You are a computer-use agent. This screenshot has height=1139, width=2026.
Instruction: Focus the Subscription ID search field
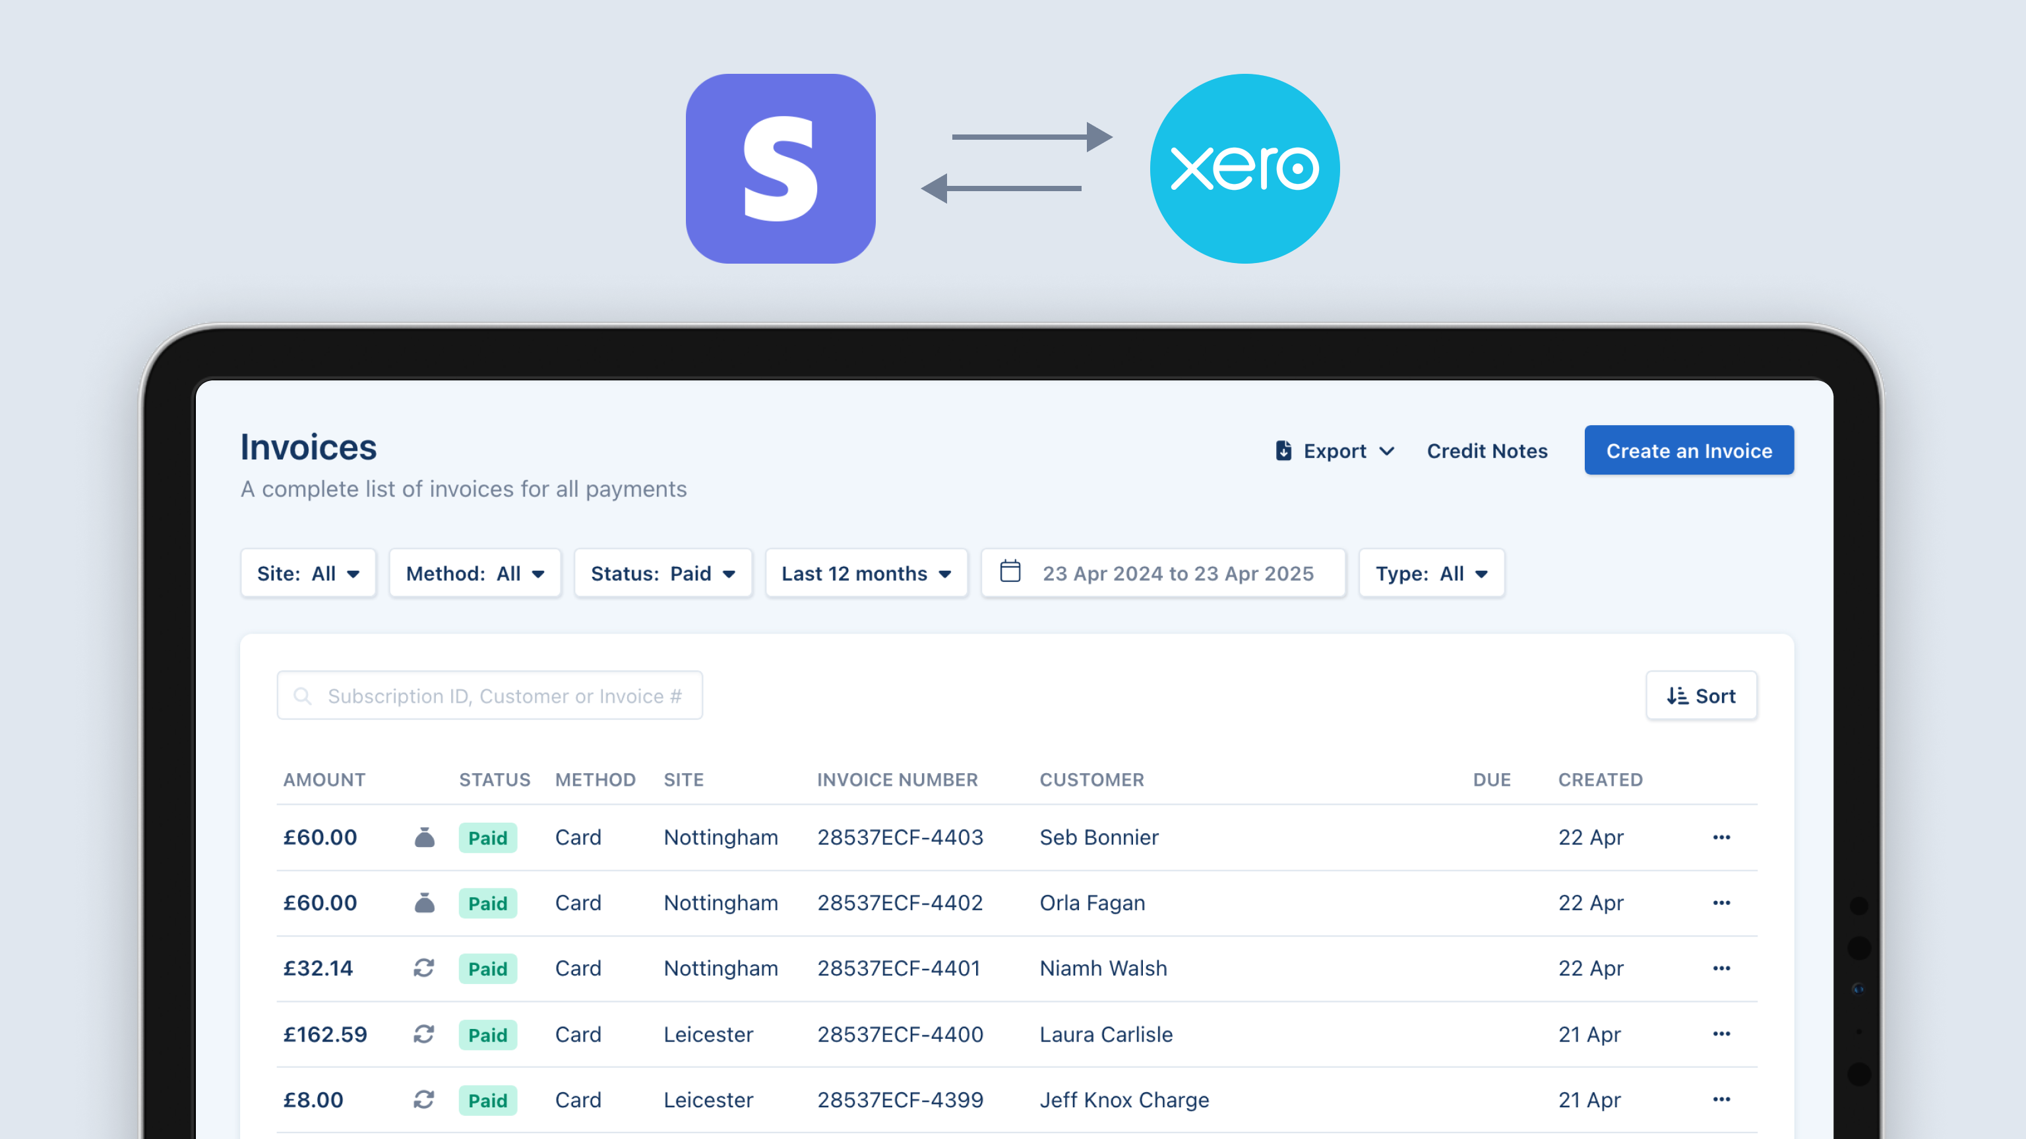pos(503,695)
